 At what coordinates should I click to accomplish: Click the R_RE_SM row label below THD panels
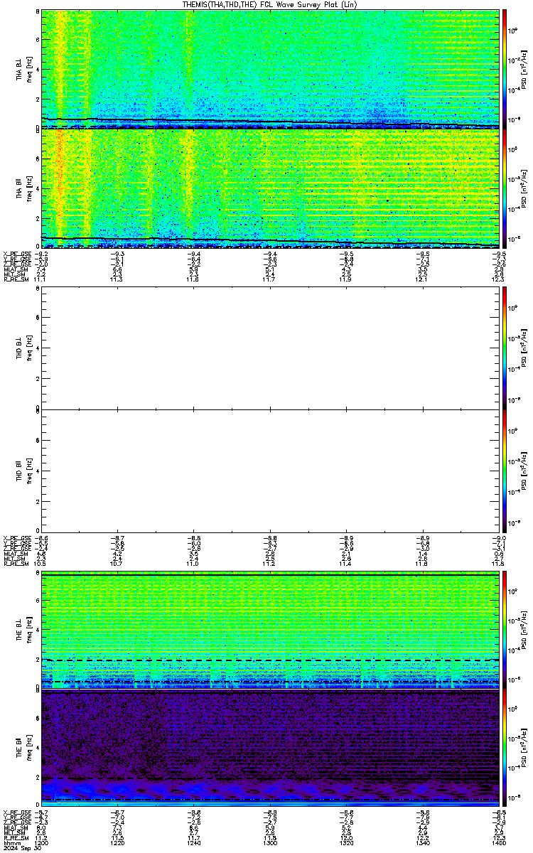pyautogui.click(x=16, y=564)
